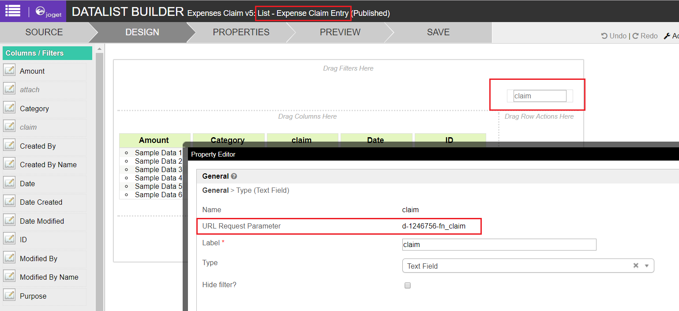
Task: Switch to the SOURCE step tab
Action: [44, 32]
